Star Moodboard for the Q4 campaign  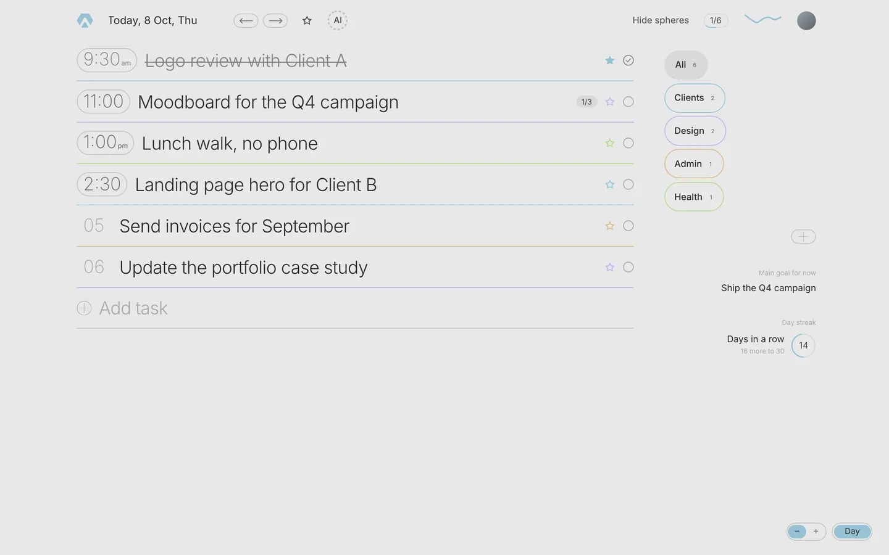[610, 102]
